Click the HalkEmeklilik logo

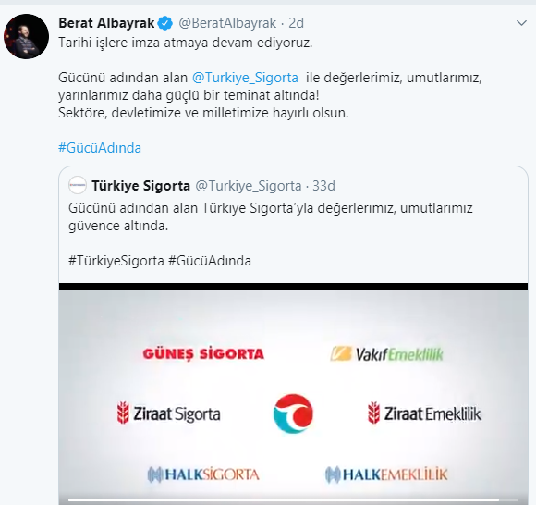(x=386, y=474)
